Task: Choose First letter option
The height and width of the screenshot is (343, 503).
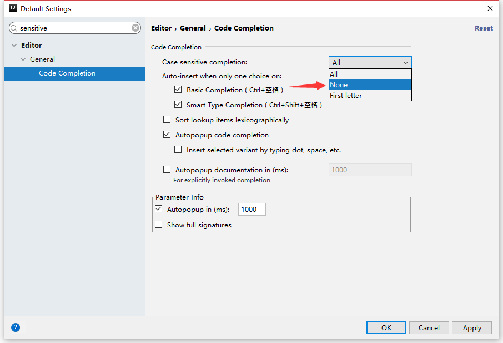Action: 370,96
